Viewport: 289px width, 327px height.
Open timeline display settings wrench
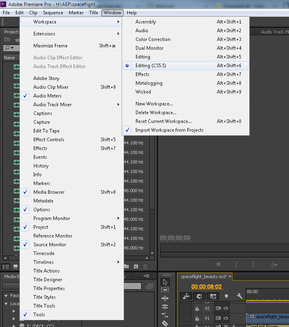tap(239, 296)
